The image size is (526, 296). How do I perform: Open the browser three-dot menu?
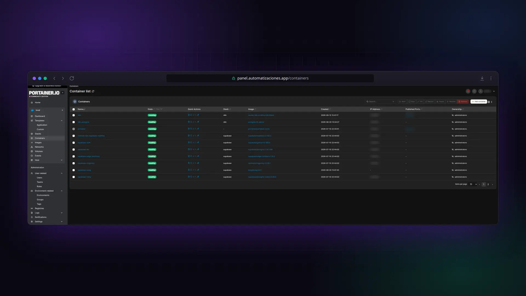[x=491, y=78]
